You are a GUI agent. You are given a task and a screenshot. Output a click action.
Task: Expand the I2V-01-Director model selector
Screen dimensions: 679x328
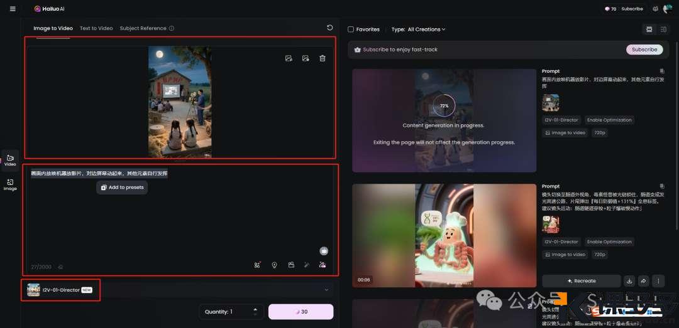click(326, 290)
